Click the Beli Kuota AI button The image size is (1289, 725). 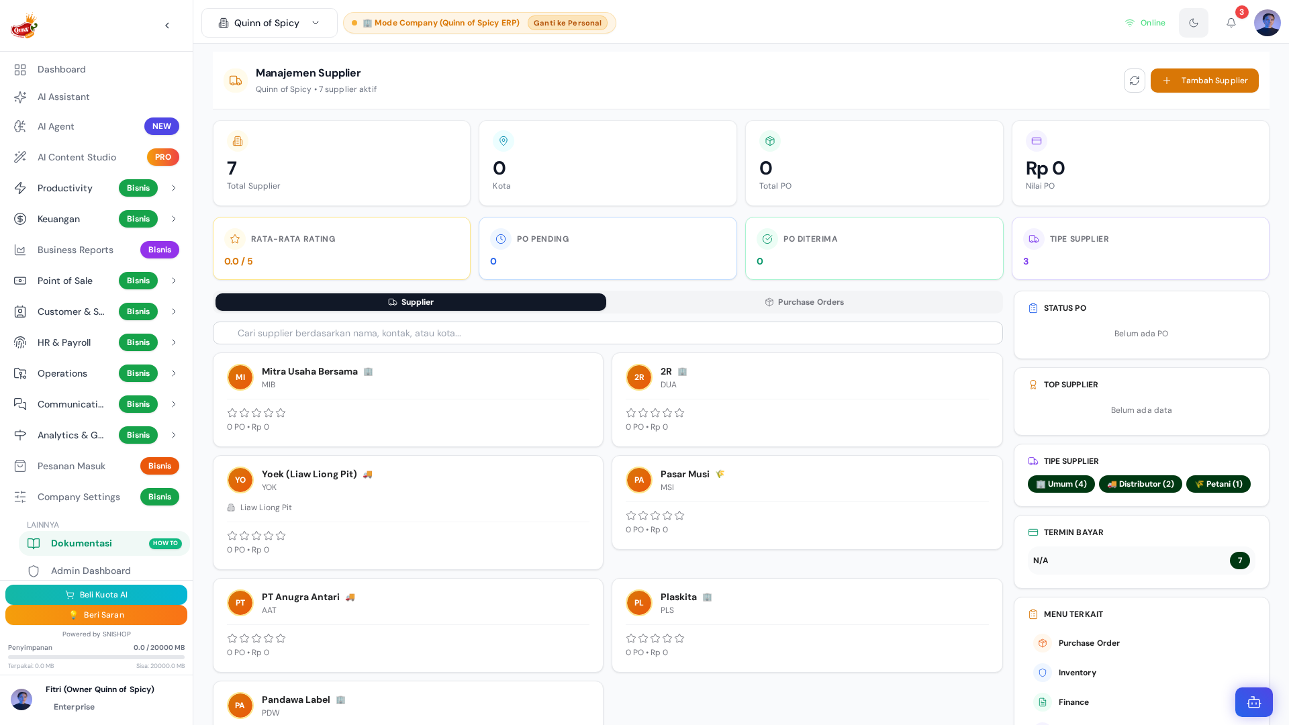(96, 595)
